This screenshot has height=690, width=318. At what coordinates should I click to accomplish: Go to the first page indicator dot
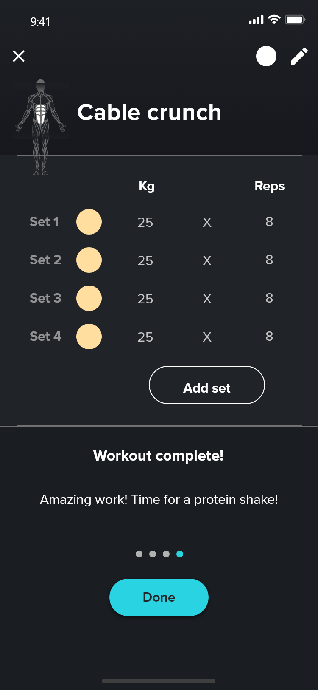tap(139, 554)
